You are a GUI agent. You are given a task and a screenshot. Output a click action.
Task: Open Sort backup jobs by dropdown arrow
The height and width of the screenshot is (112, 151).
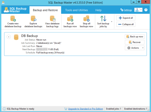click(x=112, y=22)
